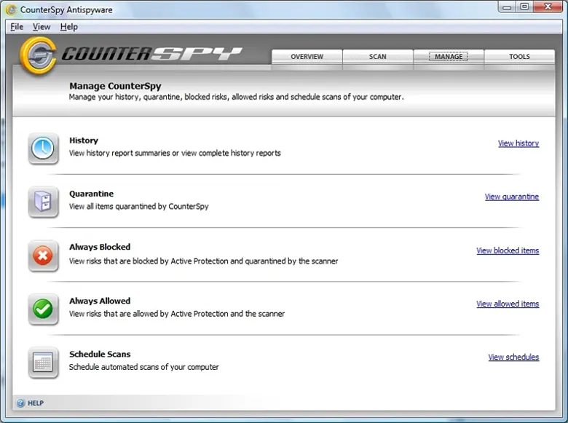This screenshot has width=568, height=423.
Task: Switch to the Overview tab
Action: [x=307, y=57]
